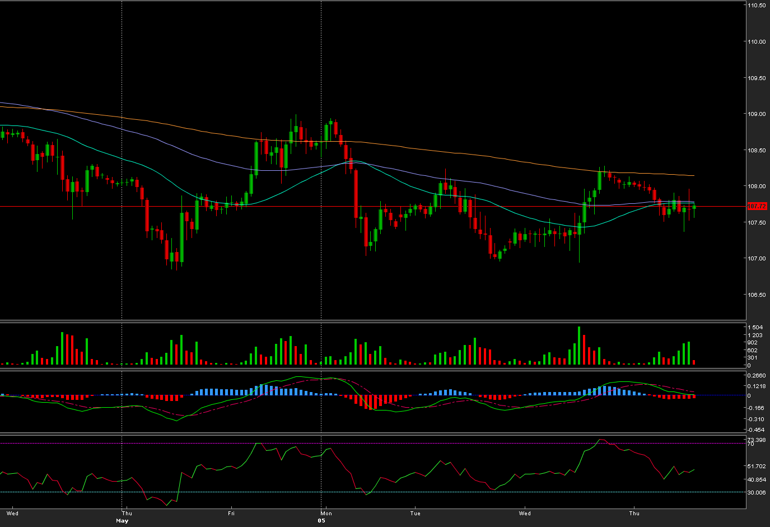Click the 1 504 volume scale label
This screenshot has height=527, width=770.
(755, 328)
